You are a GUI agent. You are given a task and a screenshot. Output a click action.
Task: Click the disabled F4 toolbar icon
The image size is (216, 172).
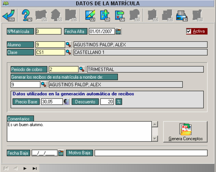click(x=71, y=15)
